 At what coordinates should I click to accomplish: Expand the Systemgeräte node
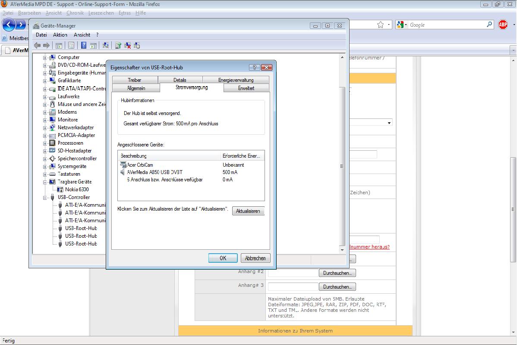[x=45, y=167]
